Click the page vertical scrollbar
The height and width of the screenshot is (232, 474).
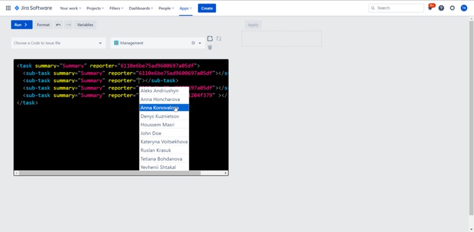click(x=471, y=118)
